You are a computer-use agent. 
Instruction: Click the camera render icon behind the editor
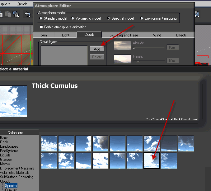[197, 14]
